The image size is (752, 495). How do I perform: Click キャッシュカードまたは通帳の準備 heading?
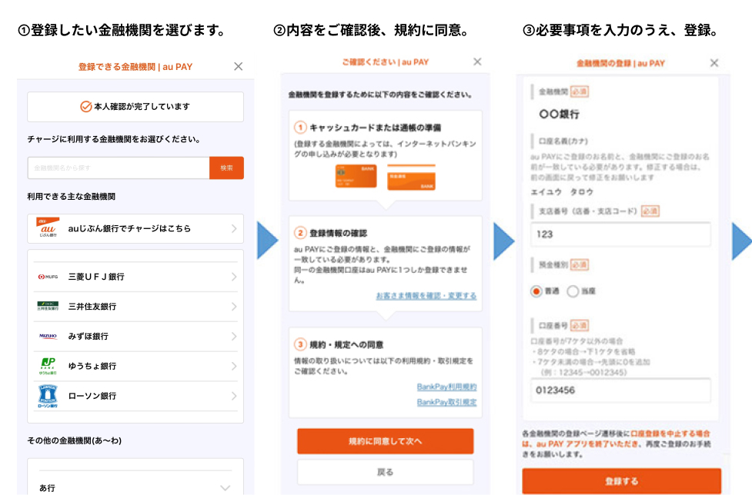(375, 128)
